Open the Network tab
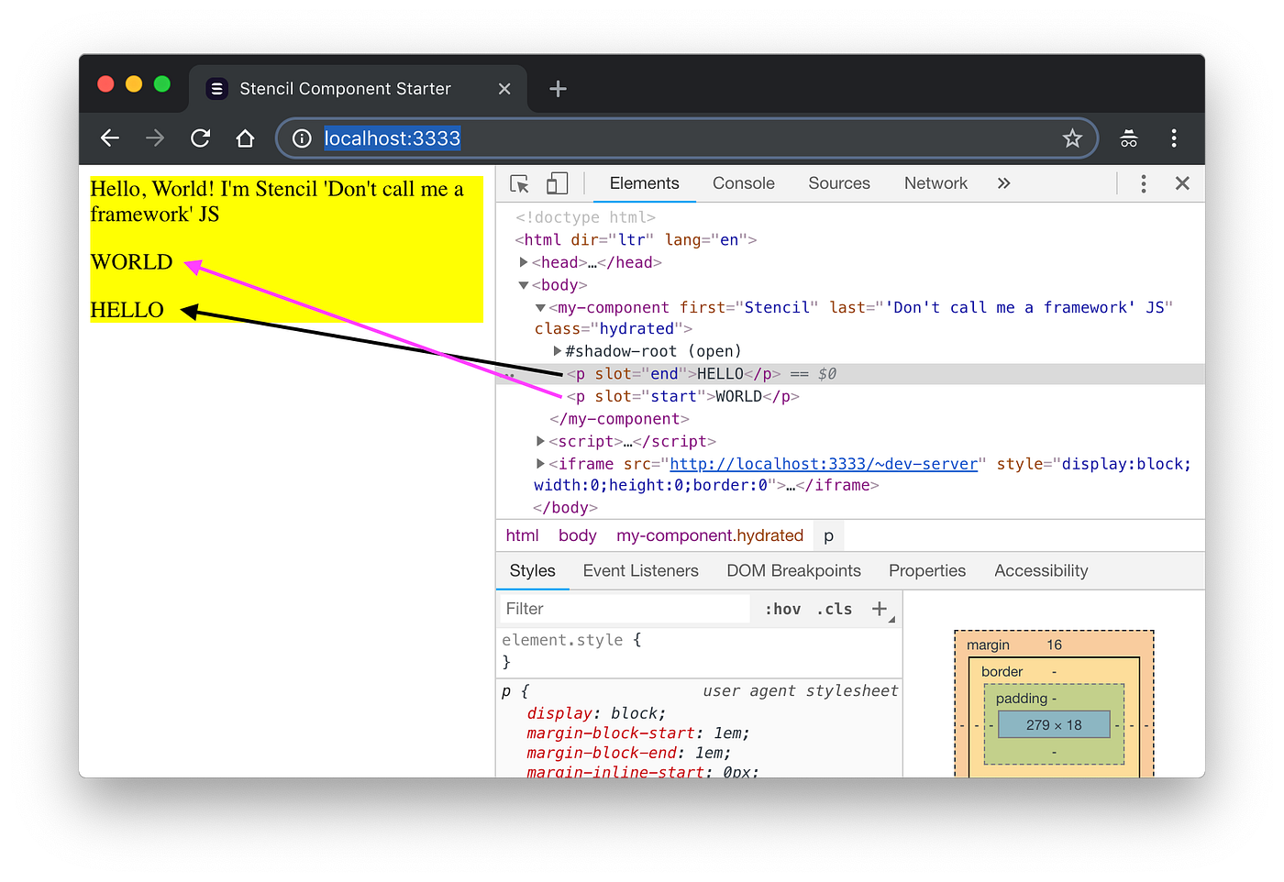The width and height of the screenshot is (1284, 882). coord(935,183)
